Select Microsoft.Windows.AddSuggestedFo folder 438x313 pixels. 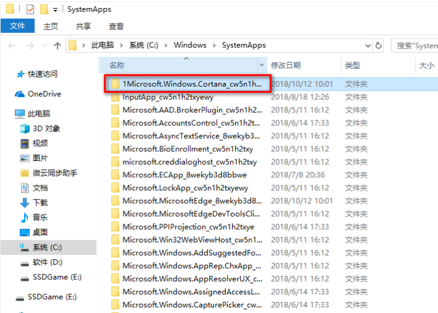pyautogui.click(x=186, y=253)
